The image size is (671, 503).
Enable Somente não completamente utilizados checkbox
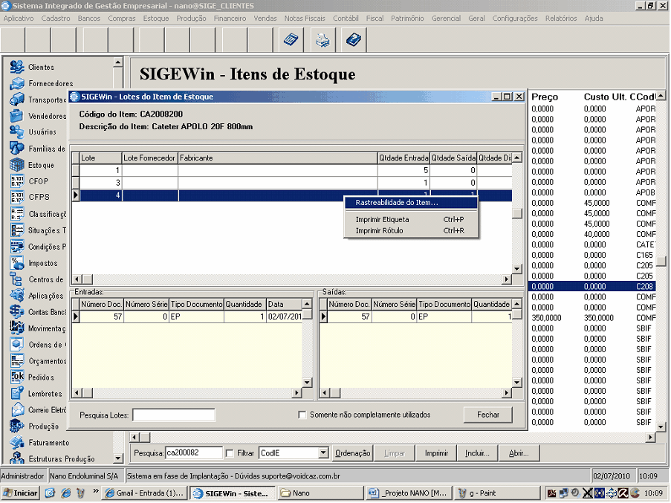click(302, 415)
